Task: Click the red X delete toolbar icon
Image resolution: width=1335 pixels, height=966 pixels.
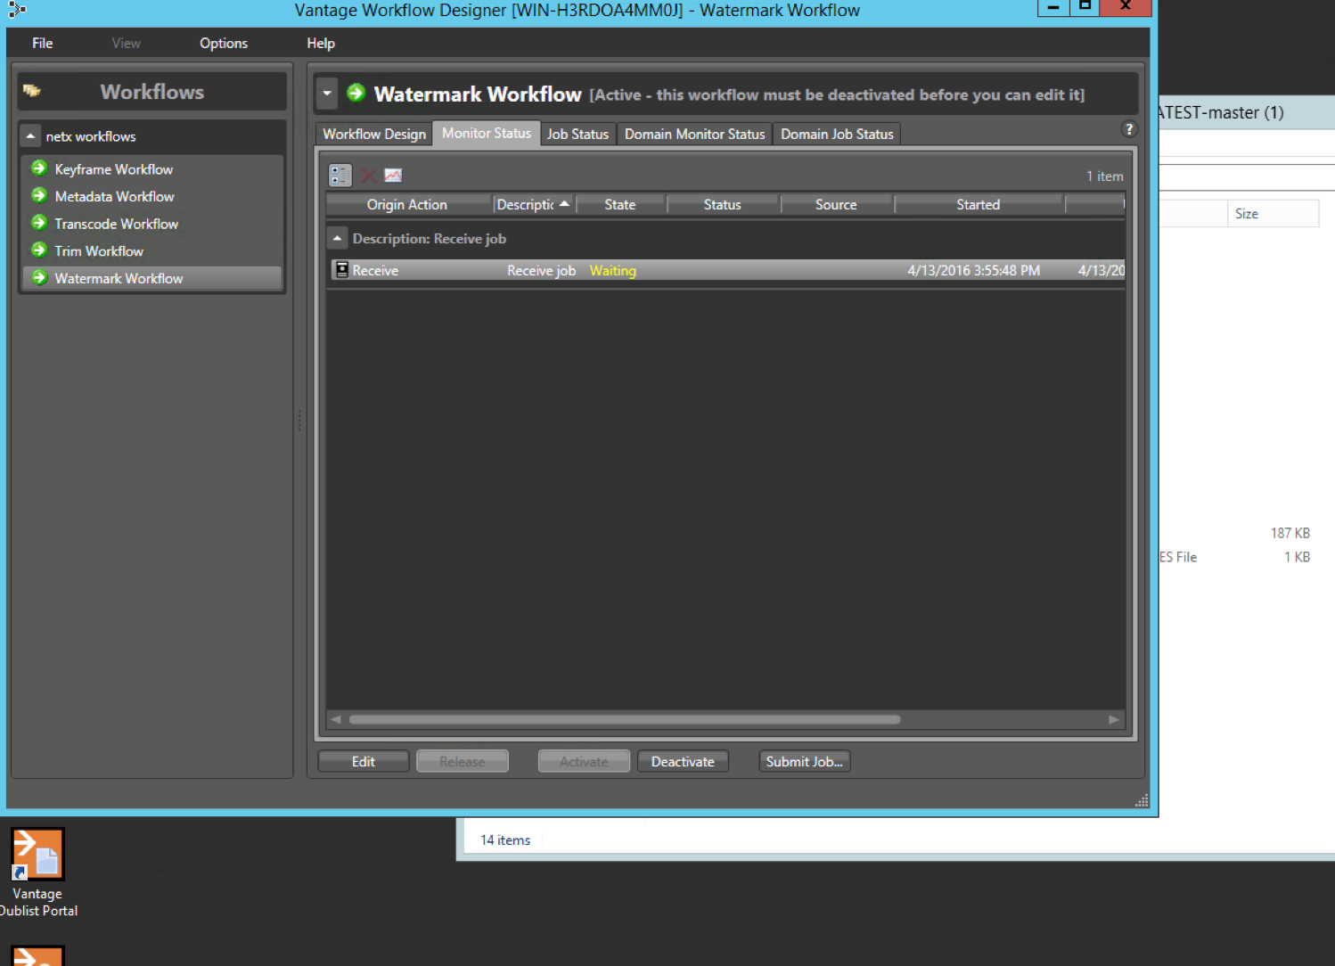Action: pyautogui.click(x=367, y=176)
